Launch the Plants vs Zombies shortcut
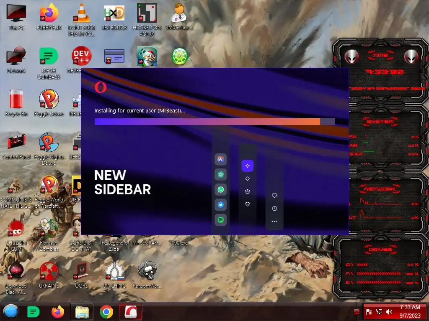The image size is (429, 321). click(x=49, y=228)
